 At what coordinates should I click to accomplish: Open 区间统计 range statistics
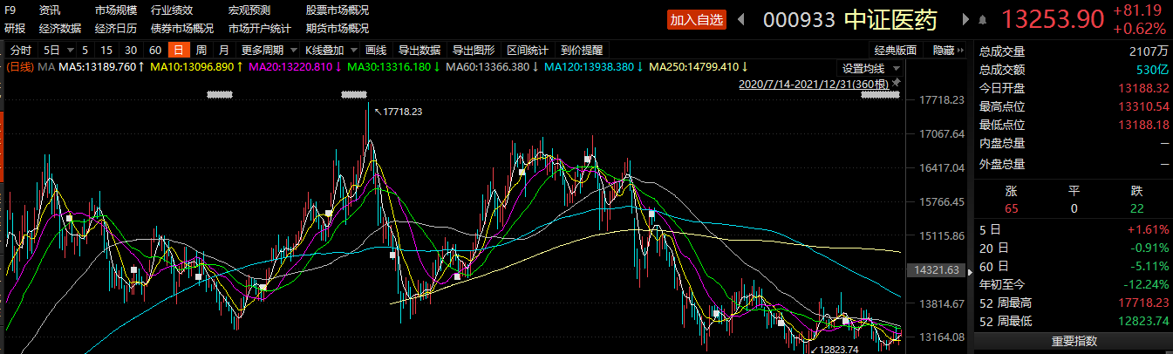[x=529, y=50]
